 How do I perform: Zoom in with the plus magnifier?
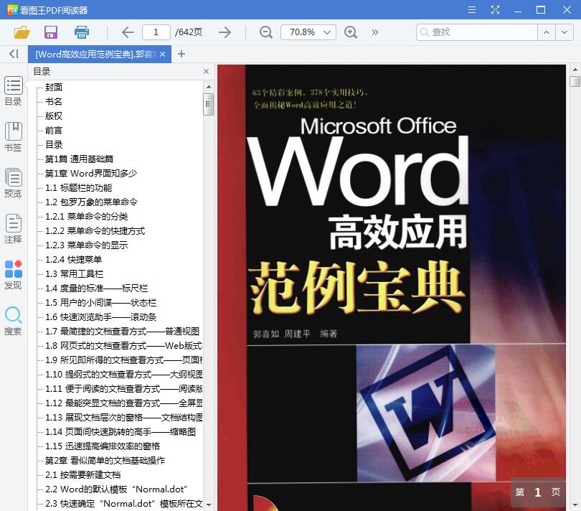click(x=351, y=32)
